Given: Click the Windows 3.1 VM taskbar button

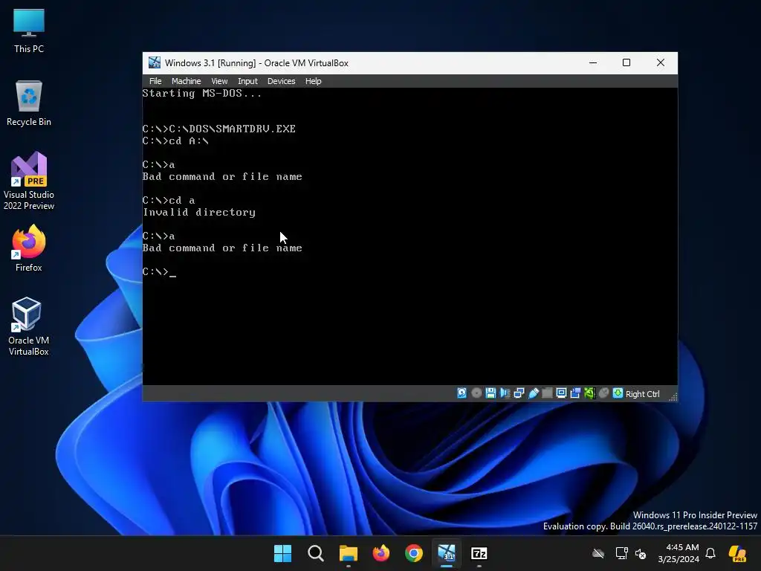Looking at the screenshot, I should 447,553.
